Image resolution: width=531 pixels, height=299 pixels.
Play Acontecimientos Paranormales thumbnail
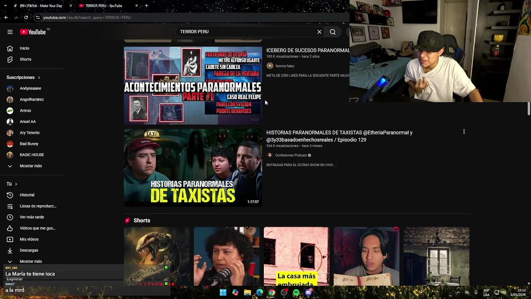pyautogui.click(x=193, y=86)
